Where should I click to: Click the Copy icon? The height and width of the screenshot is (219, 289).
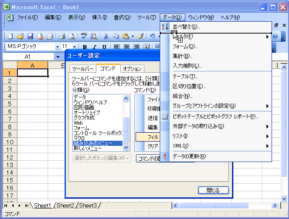tap(116, 36)
